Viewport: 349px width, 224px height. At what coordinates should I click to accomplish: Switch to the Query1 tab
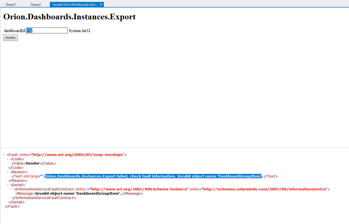pos(11,5)
